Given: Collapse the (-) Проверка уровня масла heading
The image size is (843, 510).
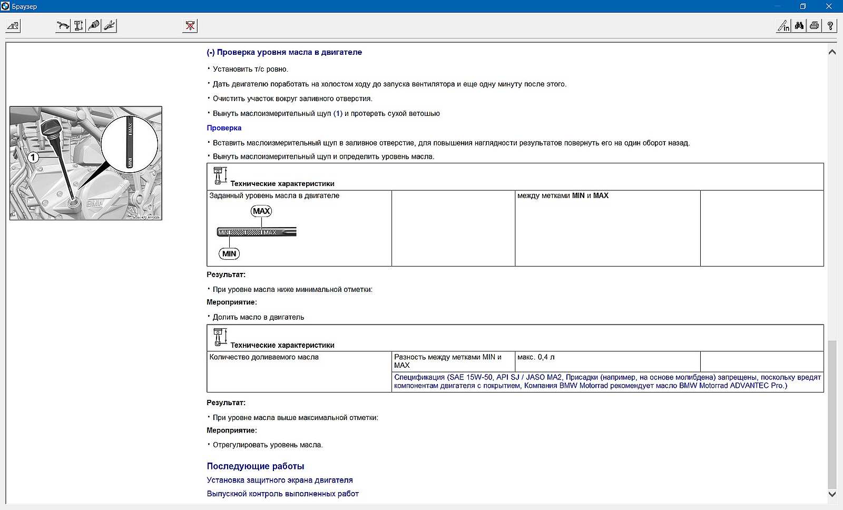Looking at the screenshot, I should click(x=284, y=52).
